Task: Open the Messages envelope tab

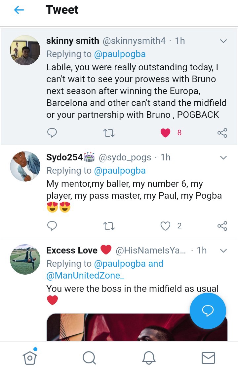Action: point(208,357)
